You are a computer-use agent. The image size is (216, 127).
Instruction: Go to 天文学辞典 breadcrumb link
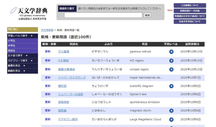(47, 30)
